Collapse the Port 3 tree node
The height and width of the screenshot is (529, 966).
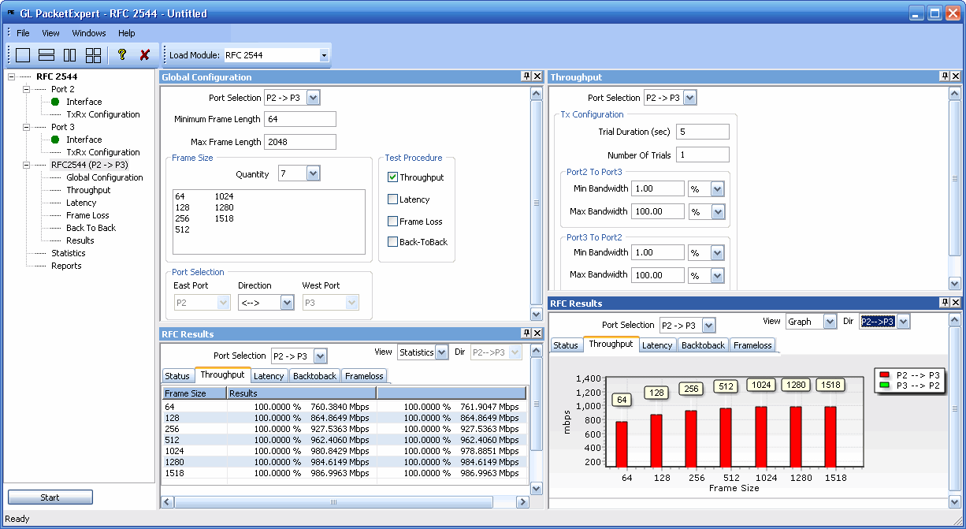[26, 127]
